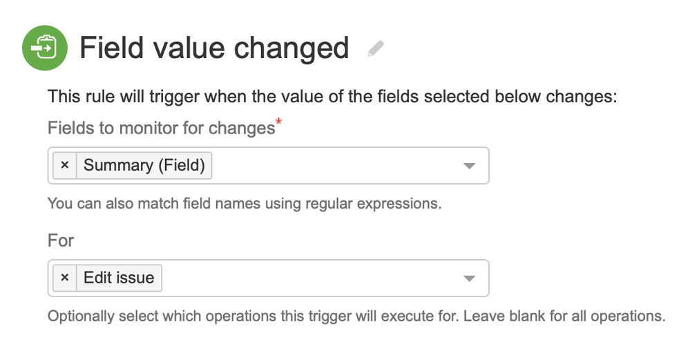Click the For label

pos(61,240)
